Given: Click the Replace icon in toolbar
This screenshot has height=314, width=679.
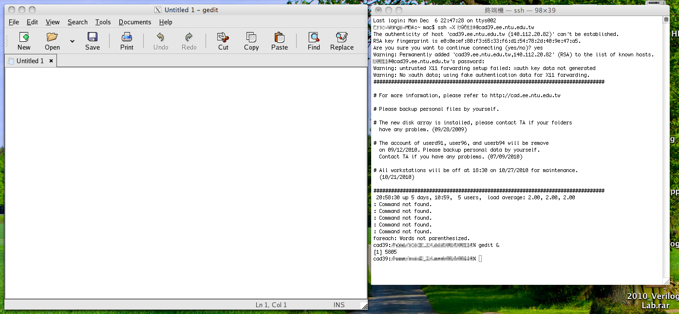Looking at the screenshot, I should click(x=341, y=37).
